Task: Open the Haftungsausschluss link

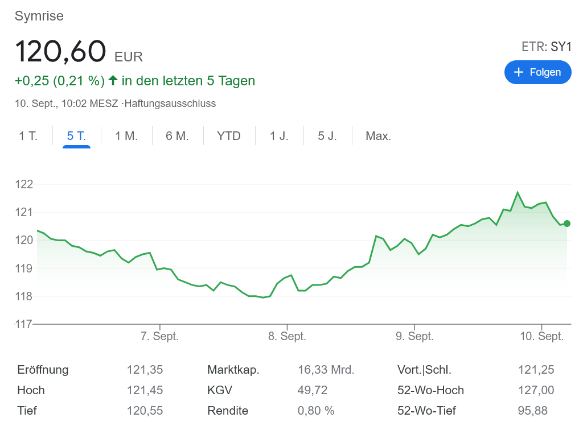Action: pos(170,104)
